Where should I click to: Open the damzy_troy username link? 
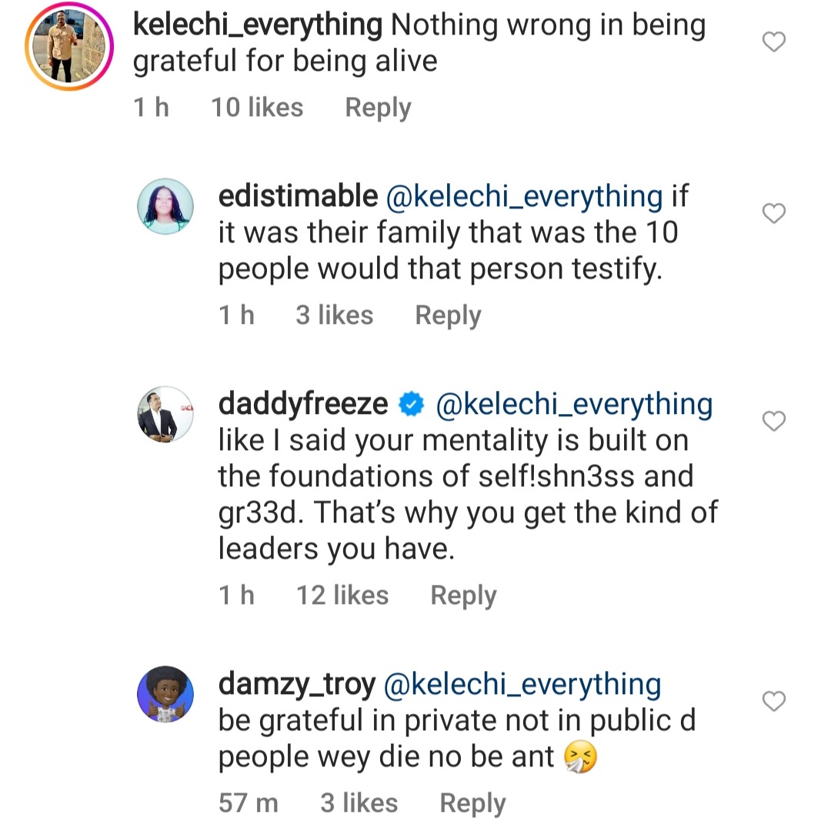pos(297,684)
